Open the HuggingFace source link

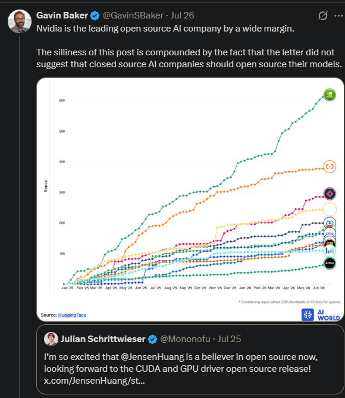72,315
